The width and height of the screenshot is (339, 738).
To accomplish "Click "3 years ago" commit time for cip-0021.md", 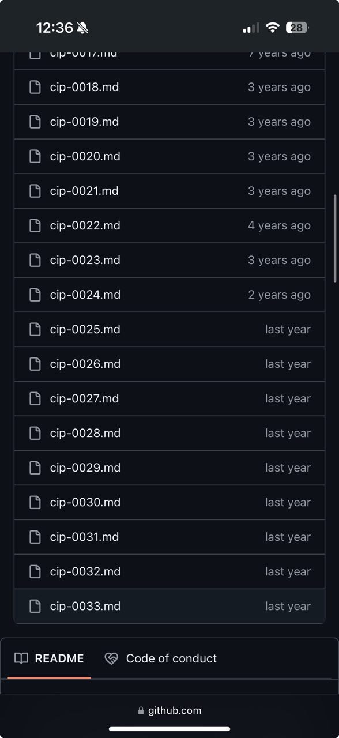I will [279, 191].
